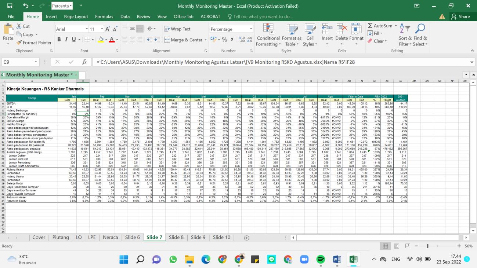Screen dimensions: 477x268
Task: Toggle italic formatting
Action: pos(66,40)
